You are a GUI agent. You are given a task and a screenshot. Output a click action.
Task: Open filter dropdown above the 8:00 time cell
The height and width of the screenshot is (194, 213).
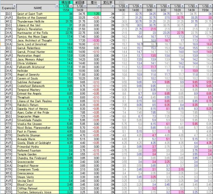click(155, 6)
